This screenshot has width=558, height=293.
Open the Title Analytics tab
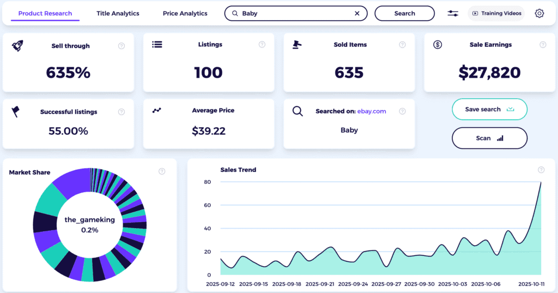click(118, 13)
